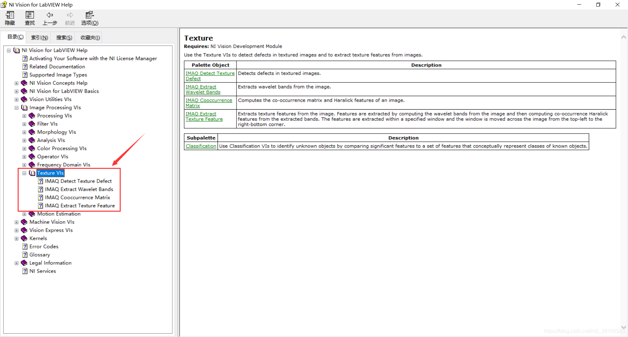Click the content pane scroll-down arrow
The height and width of the screenshot is (337, 628).
coord(623,327)
